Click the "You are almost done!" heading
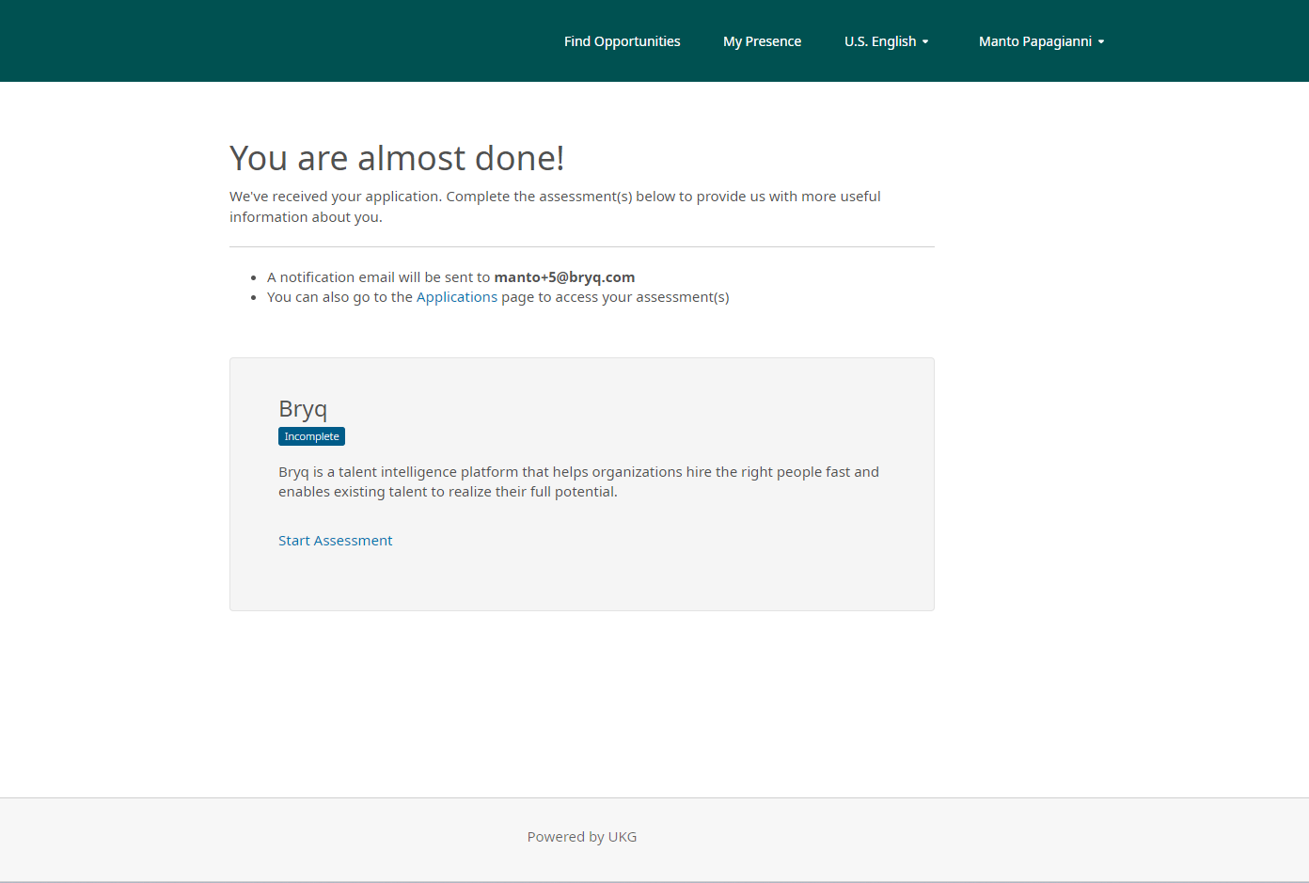This screenshot has height=883, width=1309. (397, 158)
